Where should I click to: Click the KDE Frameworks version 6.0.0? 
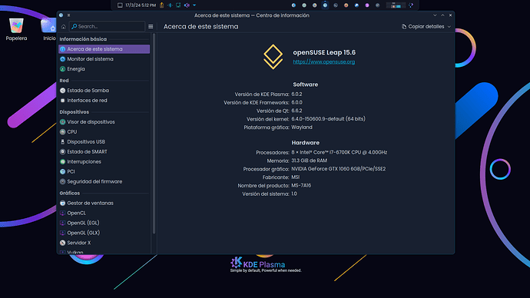tap(296, 102)
